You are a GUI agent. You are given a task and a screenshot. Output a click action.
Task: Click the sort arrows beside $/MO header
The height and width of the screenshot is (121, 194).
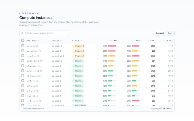[x=148, y=41]
